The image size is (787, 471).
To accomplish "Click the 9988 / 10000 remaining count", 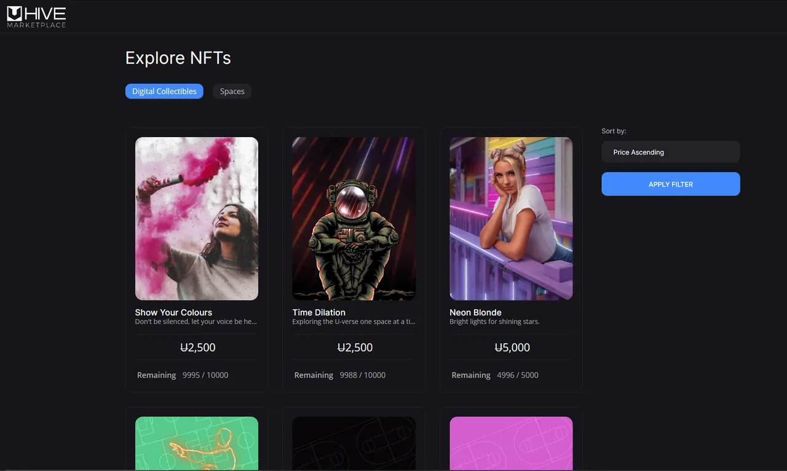I will pos(363,375).
